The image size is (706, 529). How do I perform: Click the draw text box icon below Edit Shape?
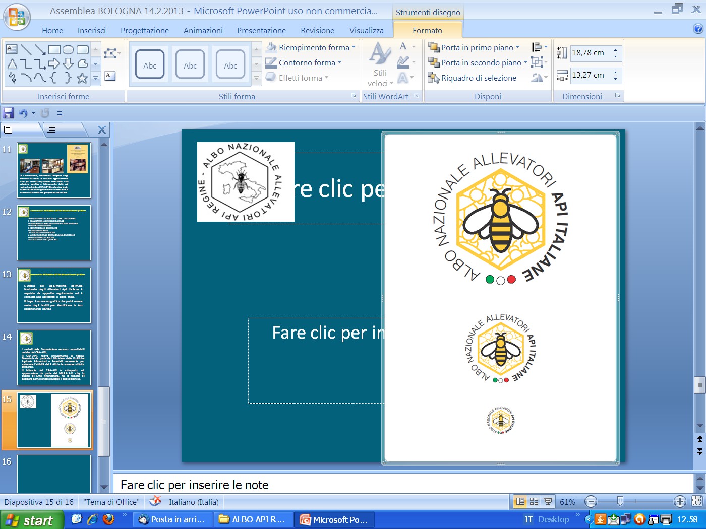point(110,76)
